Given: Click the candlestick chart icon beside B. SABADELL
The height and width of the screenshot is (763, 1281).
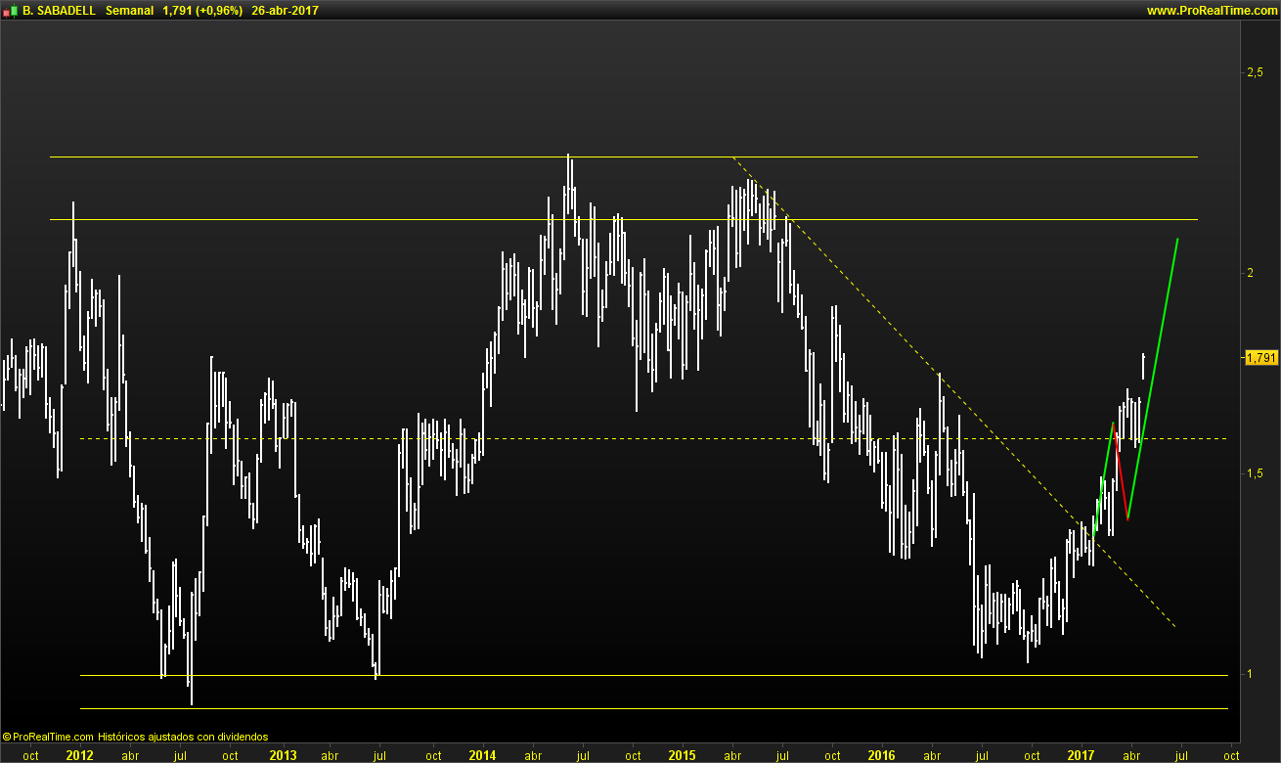Looking at the screenshot, I should [10, 11].
